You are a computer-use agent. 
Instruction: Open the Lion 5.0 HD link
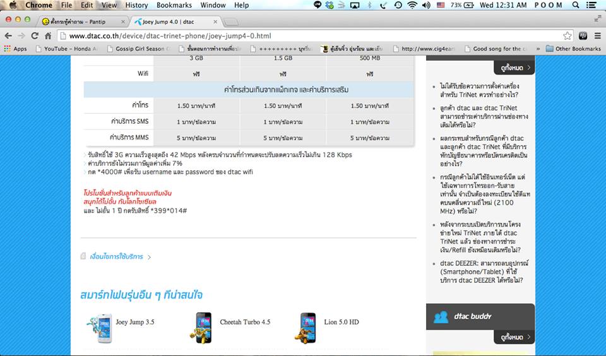pyautogui.click(x=342, y=322)
